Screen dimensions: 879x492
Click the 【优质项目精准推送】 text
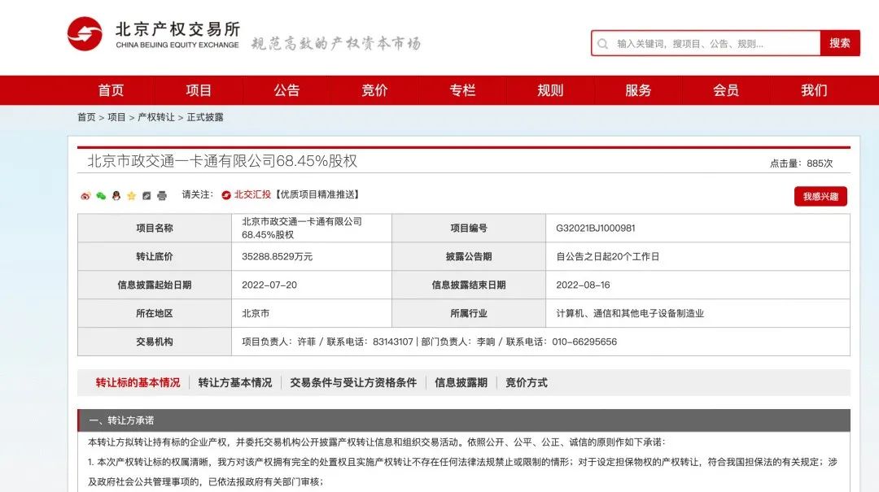click(317, 194)
